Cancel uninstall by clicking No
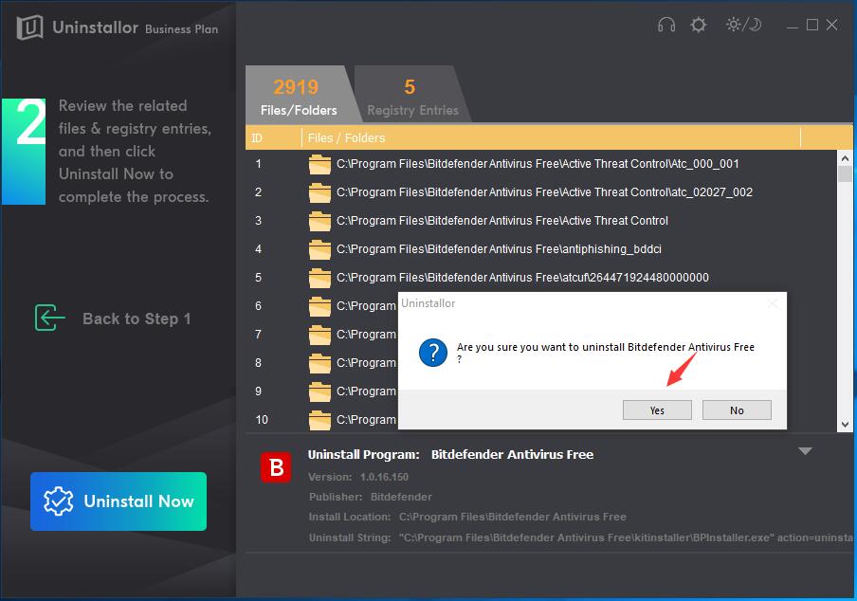Image resolution: width=857 pixels, height=601 pixels. point(737,410)
